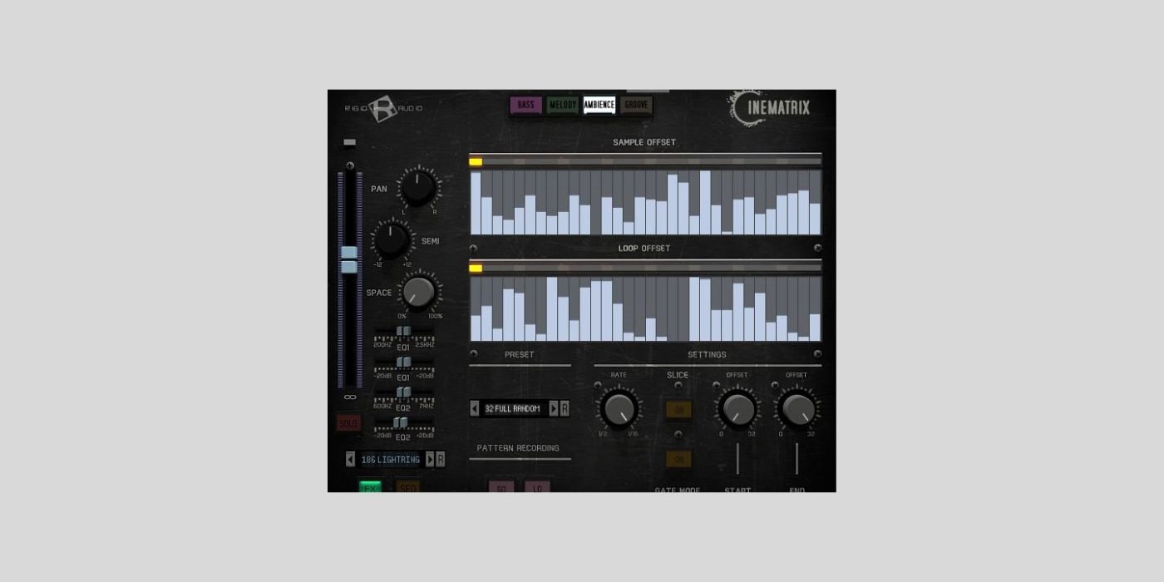
Task: Select next preset after 32 FULL RANDOM
Action: click(554, 408)
